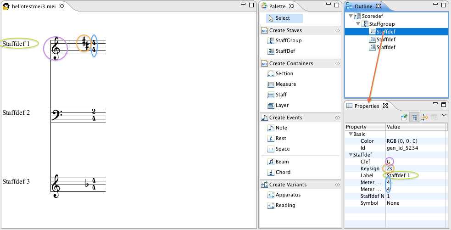451x230 pixels.
Task: Click the Color RGB value cell
Action: [x=402, y=141]
